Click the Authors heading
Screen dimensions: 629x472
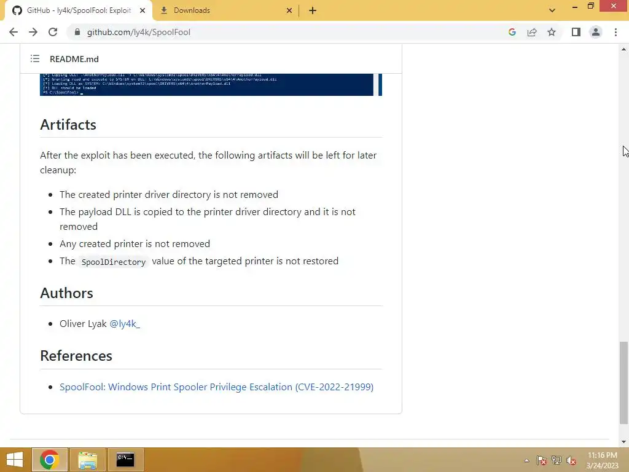click(x=66, y=293)
